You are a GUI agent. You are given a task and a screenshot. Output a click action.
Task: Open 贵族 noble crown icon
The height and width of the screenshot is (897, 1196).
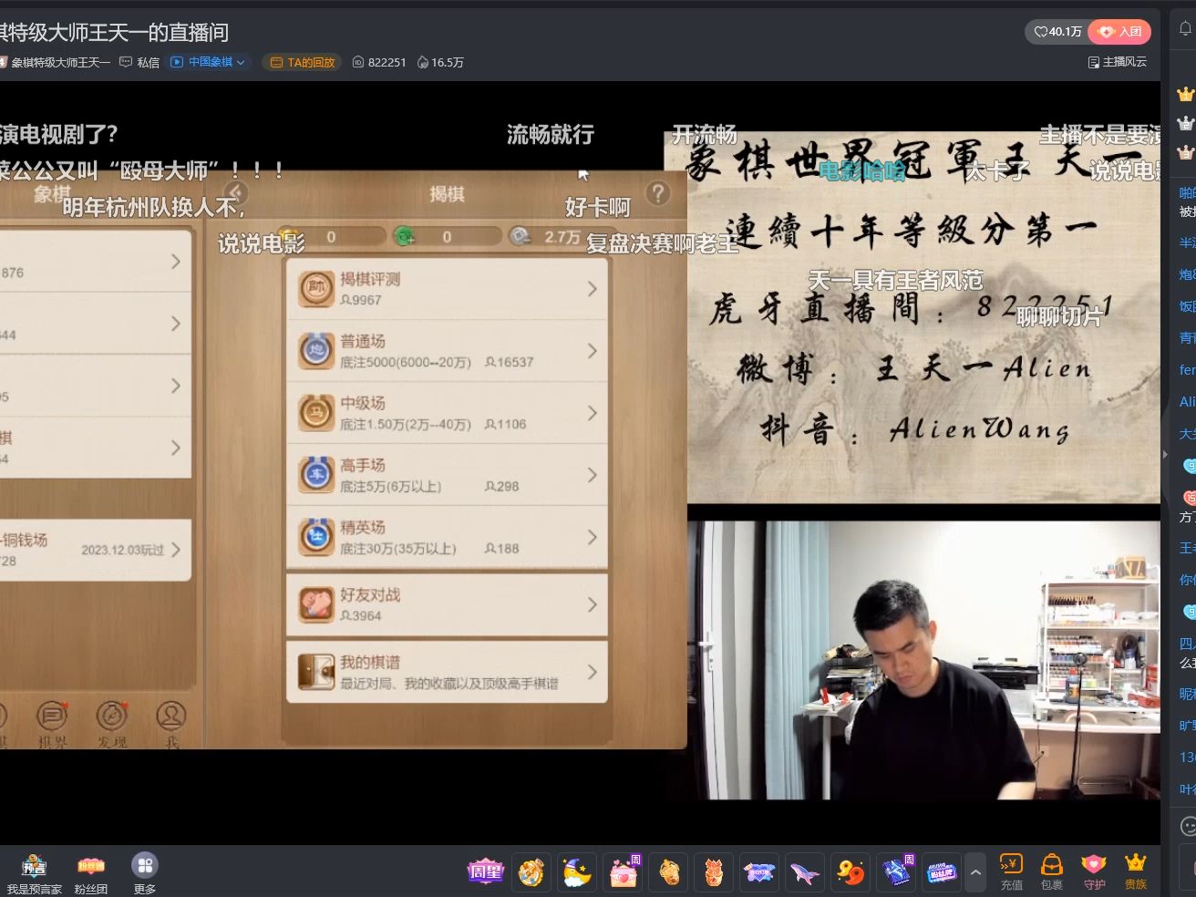coord(1135,871)
